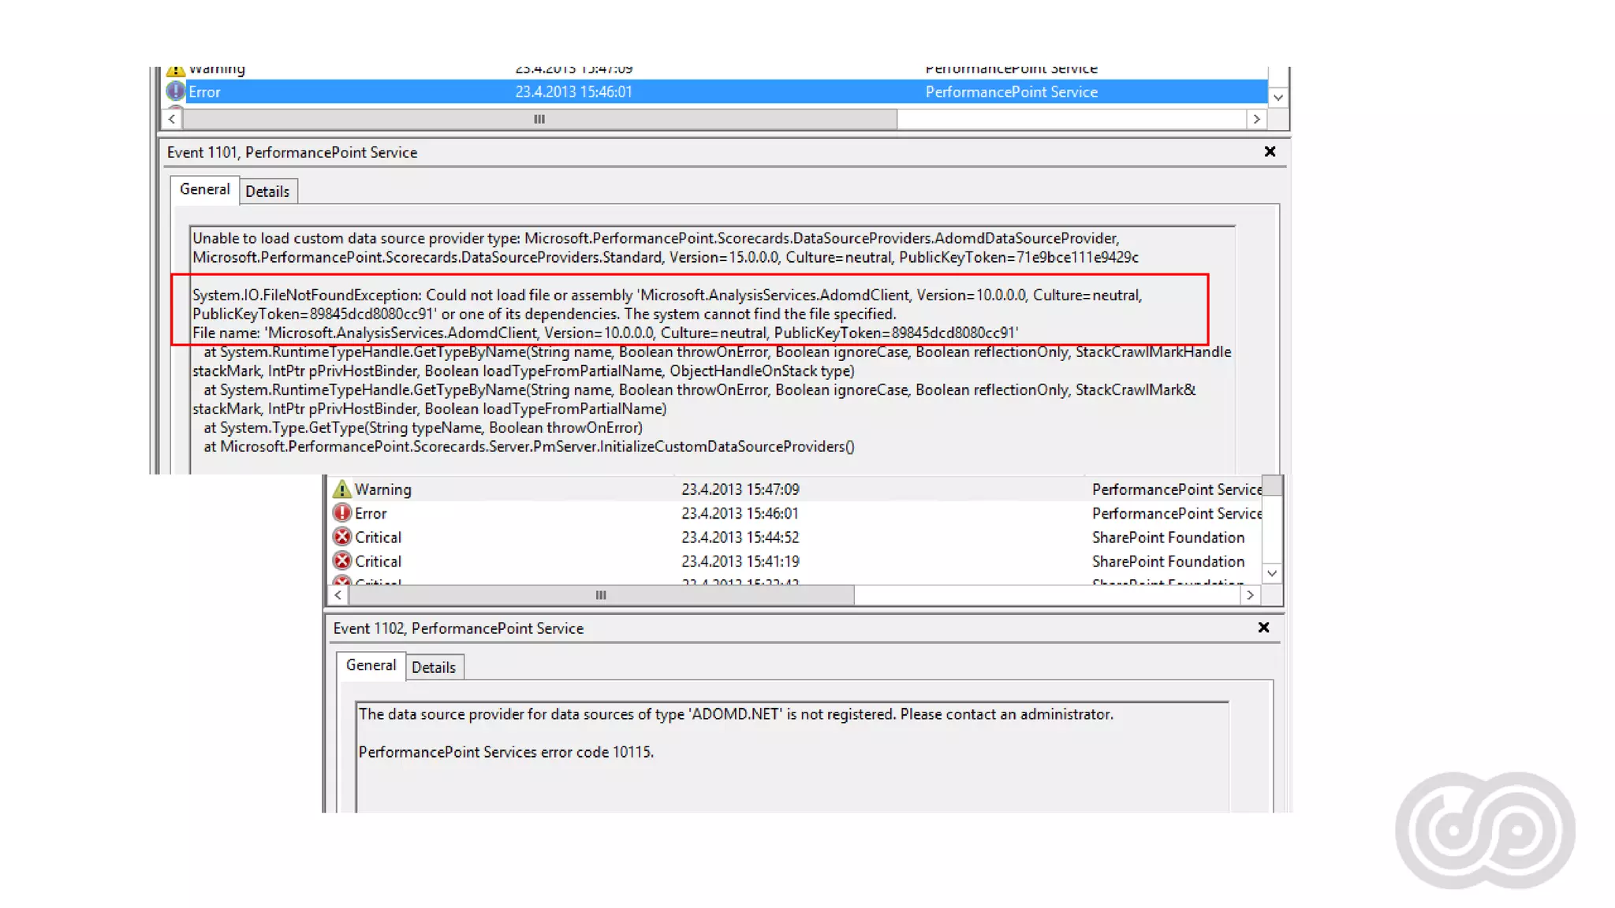Image resolution: width=1615 pixels, height=908 pixels.
Task: Switch to General tab of Event 1101
Action: (x=204, y=189)
